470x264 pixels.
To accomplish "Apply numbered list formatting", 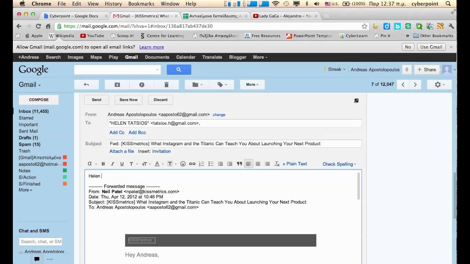I will [x=202, y=164].
